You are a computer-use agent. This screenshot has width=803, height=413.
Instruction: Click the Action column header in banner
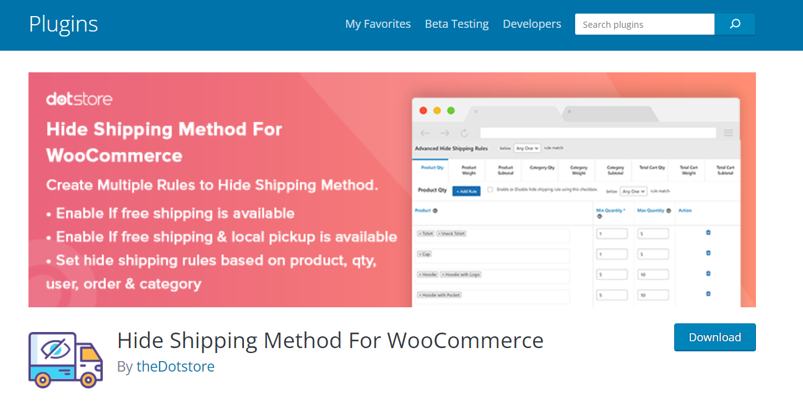pos(685,210)
